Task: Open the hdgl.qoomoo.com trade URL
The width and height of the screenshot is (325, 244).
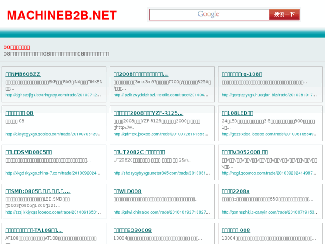Action: [x=270, y=173]
